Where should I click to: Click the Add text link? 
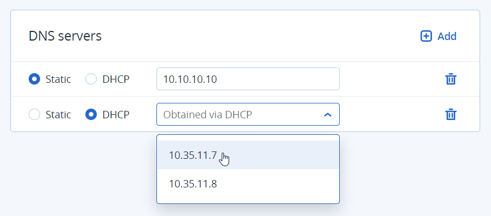point(447,36)
